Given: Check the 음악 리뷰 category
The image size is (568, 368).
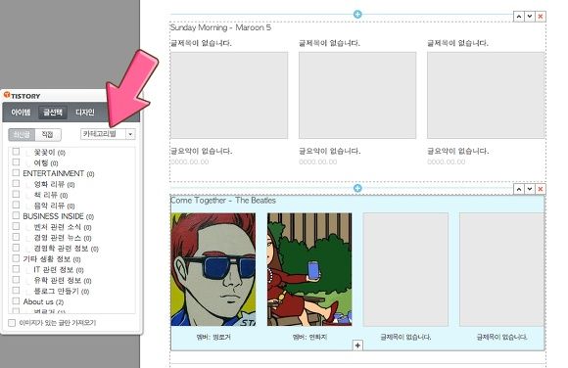Looking at the screenshot, I should point(16,205).
